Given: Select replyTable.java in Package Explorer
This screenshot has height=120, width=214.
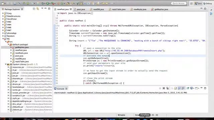Looking at the screenshot, I should click(22, 61).
